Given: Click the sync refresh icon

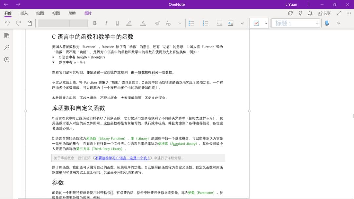Looking at the screenshot, I should pyautogui.click(x=290, y=13).
